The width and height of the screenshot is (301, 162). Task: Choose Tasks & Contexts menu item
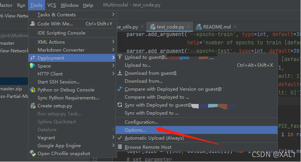click(x=72, y=14)
